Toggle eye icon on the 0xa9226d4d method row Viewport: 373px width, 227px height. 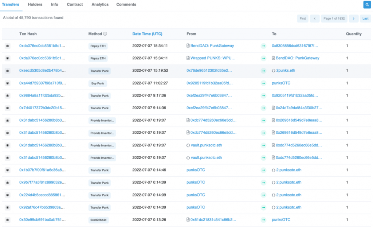(x=8, y=220)
